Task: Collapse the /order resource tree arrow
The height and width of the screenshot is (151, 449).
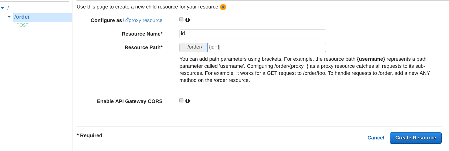Action: pyautogui.click(x=9, y=17)
